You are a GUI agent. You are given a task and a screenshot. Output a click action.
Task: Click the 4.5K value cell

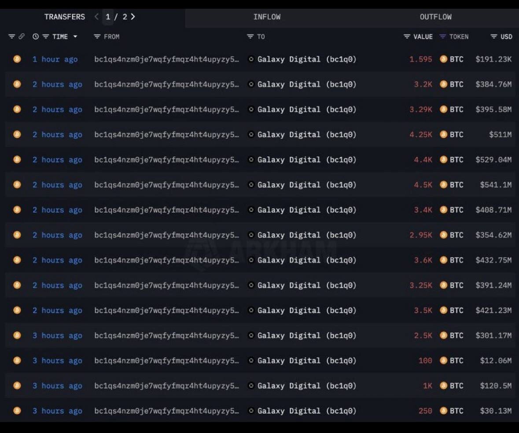(x=423, y=185)
